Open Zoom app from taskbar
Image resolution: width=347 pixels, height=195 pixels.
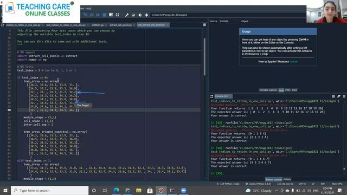(183, 190)
